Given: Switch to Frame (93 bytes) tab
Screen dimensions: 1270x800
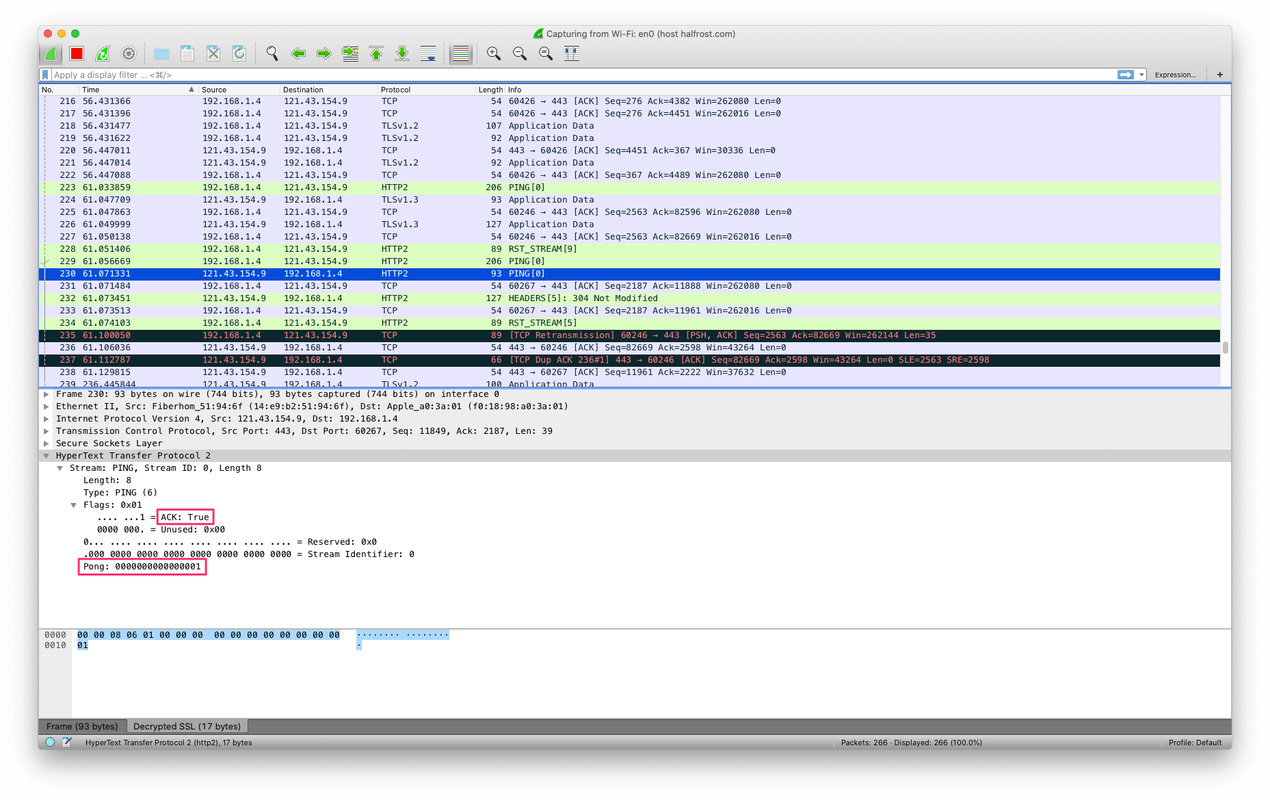Looking at the screenshot, I should (x=82, y=726).
